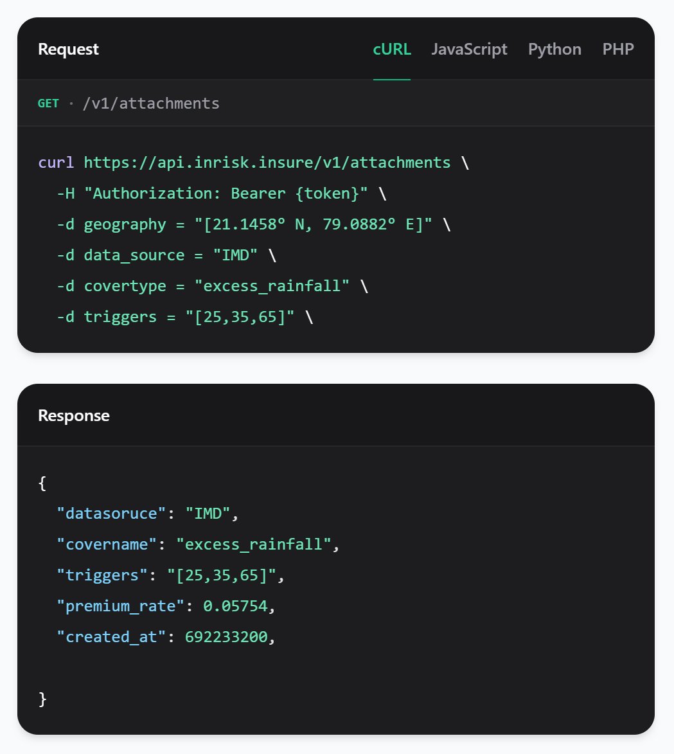This screenshot has height=754, width=674.
Task: Click the "covername" key in the response
Action: (107, 544)
